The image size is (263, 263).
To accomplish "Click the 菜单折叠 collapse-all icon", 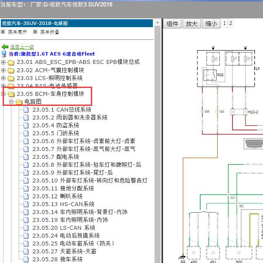I will tap(35, 32).
